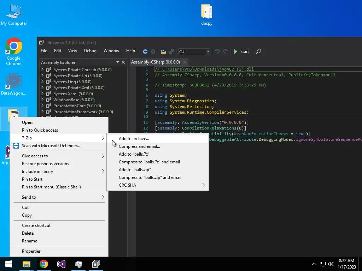Choose Add to "balls.zip"
Screen dimensions: 362x271
point(158,170)
